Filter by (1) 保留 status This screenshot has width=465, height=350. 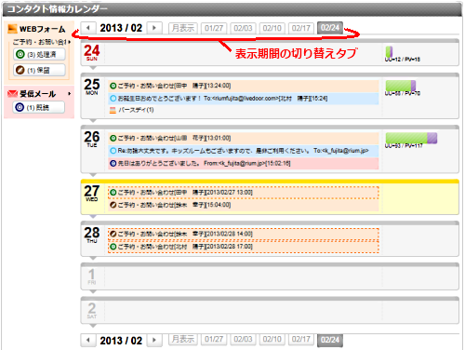[x=39, y=70]
